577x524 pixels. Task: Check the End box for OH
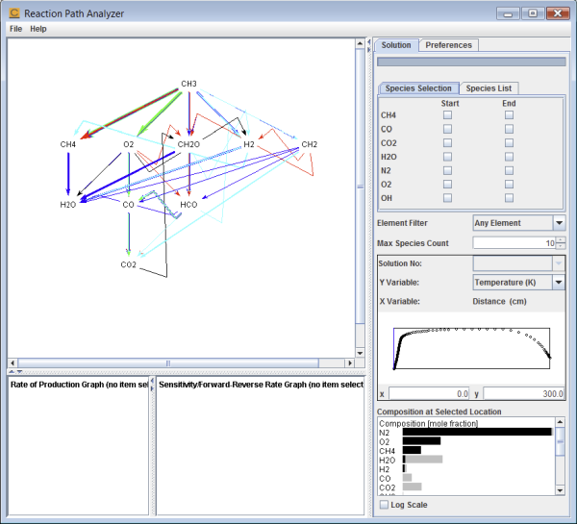(509, 198)
